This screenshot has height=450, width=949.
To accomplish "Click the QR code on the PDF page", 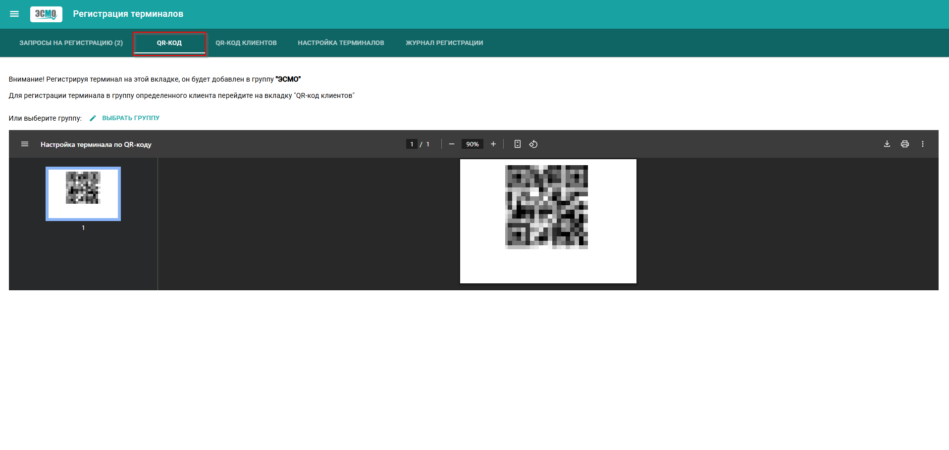I will 546,207.
